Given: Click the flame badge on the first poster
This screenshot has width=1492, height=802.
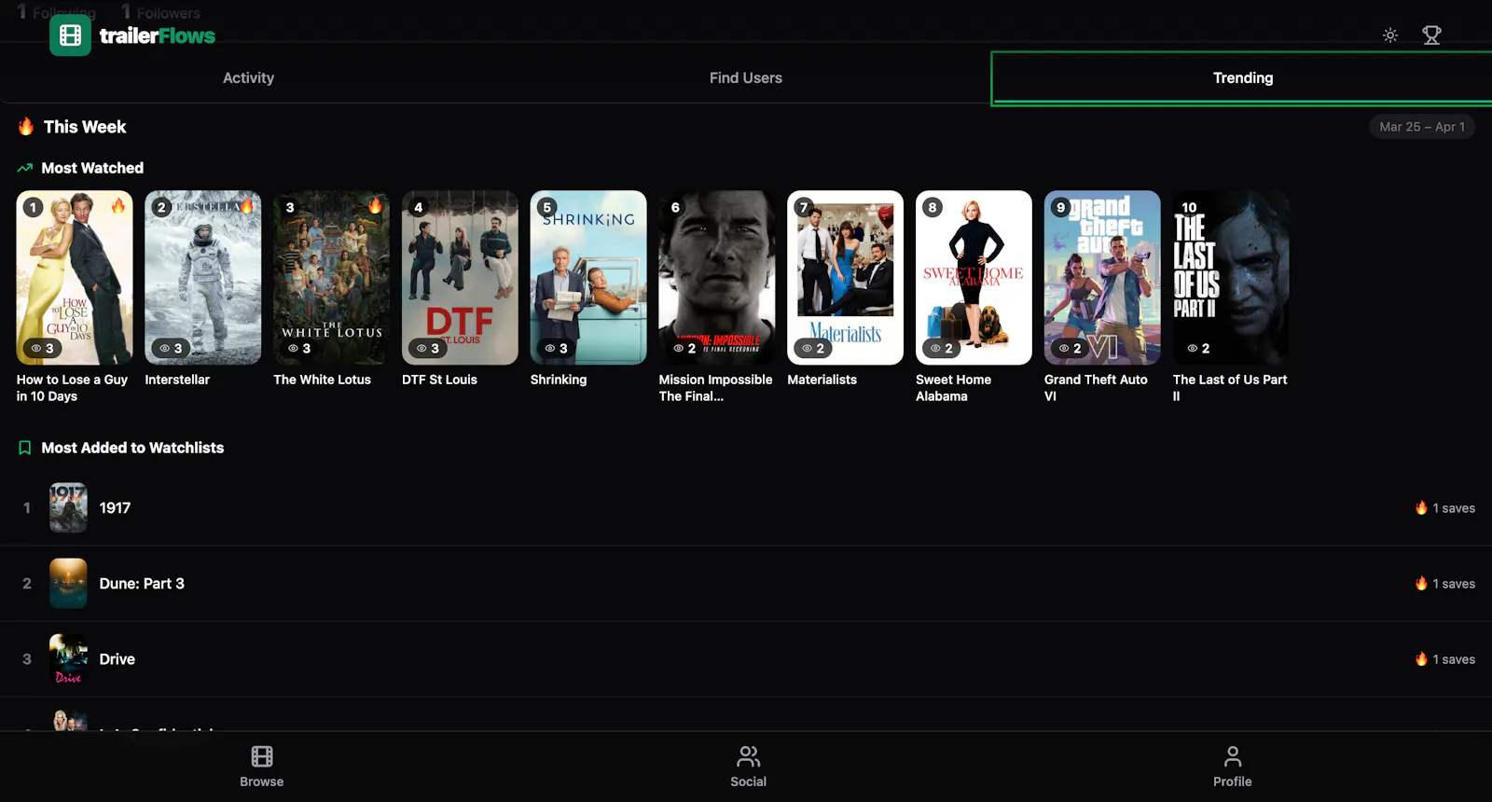Looking at the screenshot, I should point(118,205).
